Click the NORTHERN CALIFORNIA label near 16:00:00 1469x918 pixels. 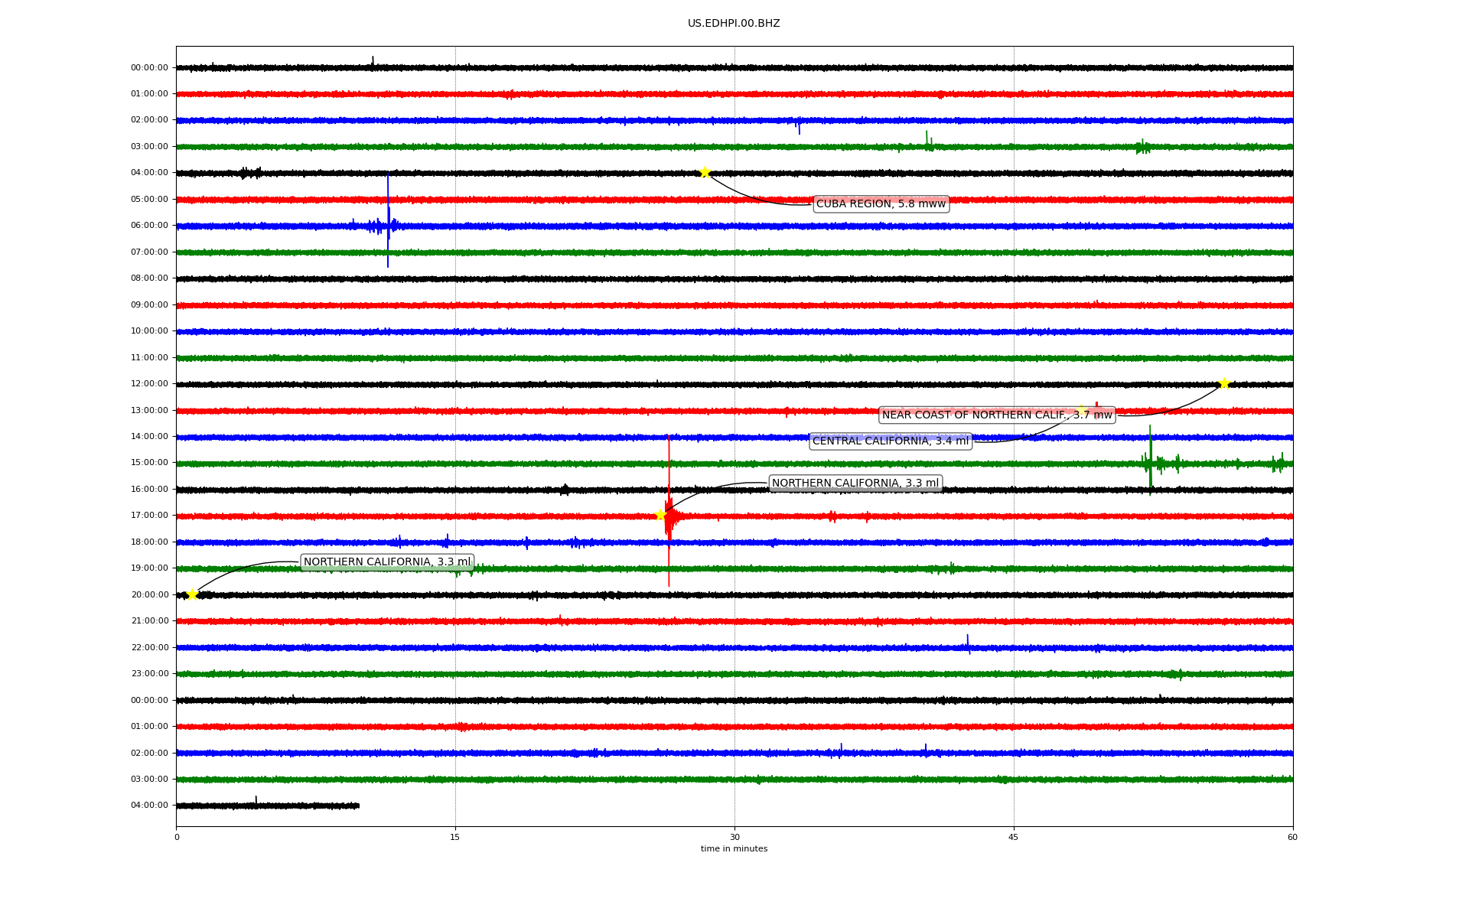click(855, 483)
